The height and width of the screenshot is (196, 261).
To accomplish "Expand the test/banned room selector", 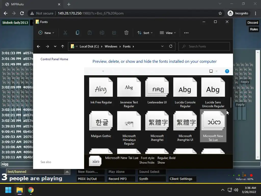I will pyautogui.click(x=67, y=172).
